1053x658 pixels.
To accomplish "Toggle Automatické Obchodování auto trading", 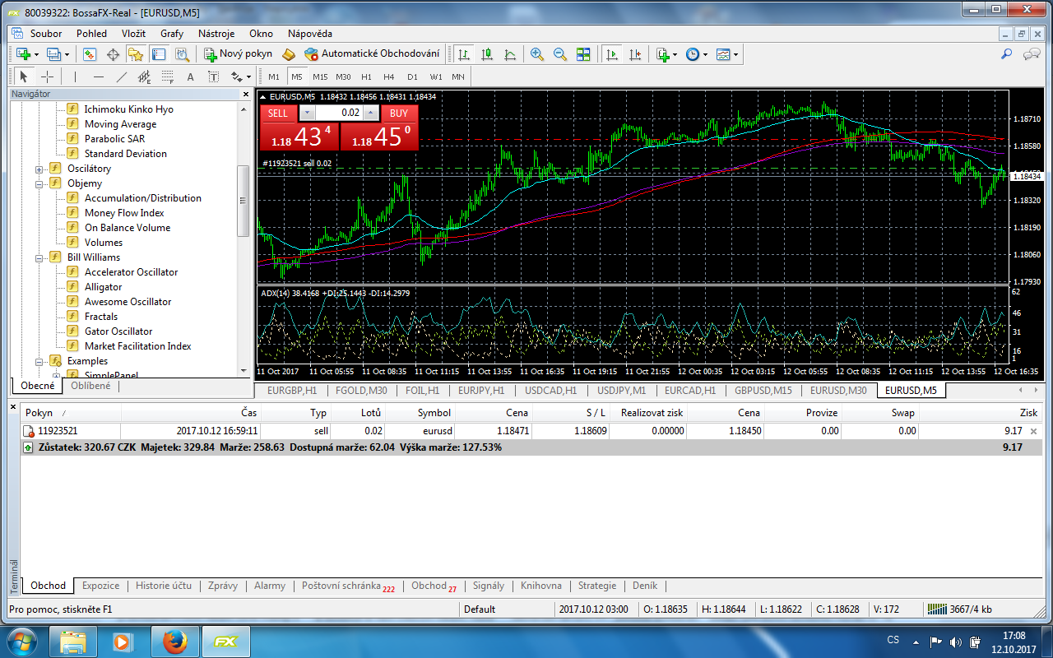I will (x=372, y=54).
